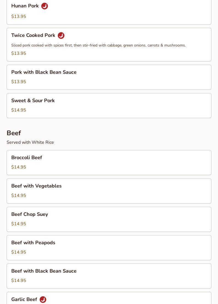
Task: Select the Twice Cooked Pork dish title
Action: [33, 36]
